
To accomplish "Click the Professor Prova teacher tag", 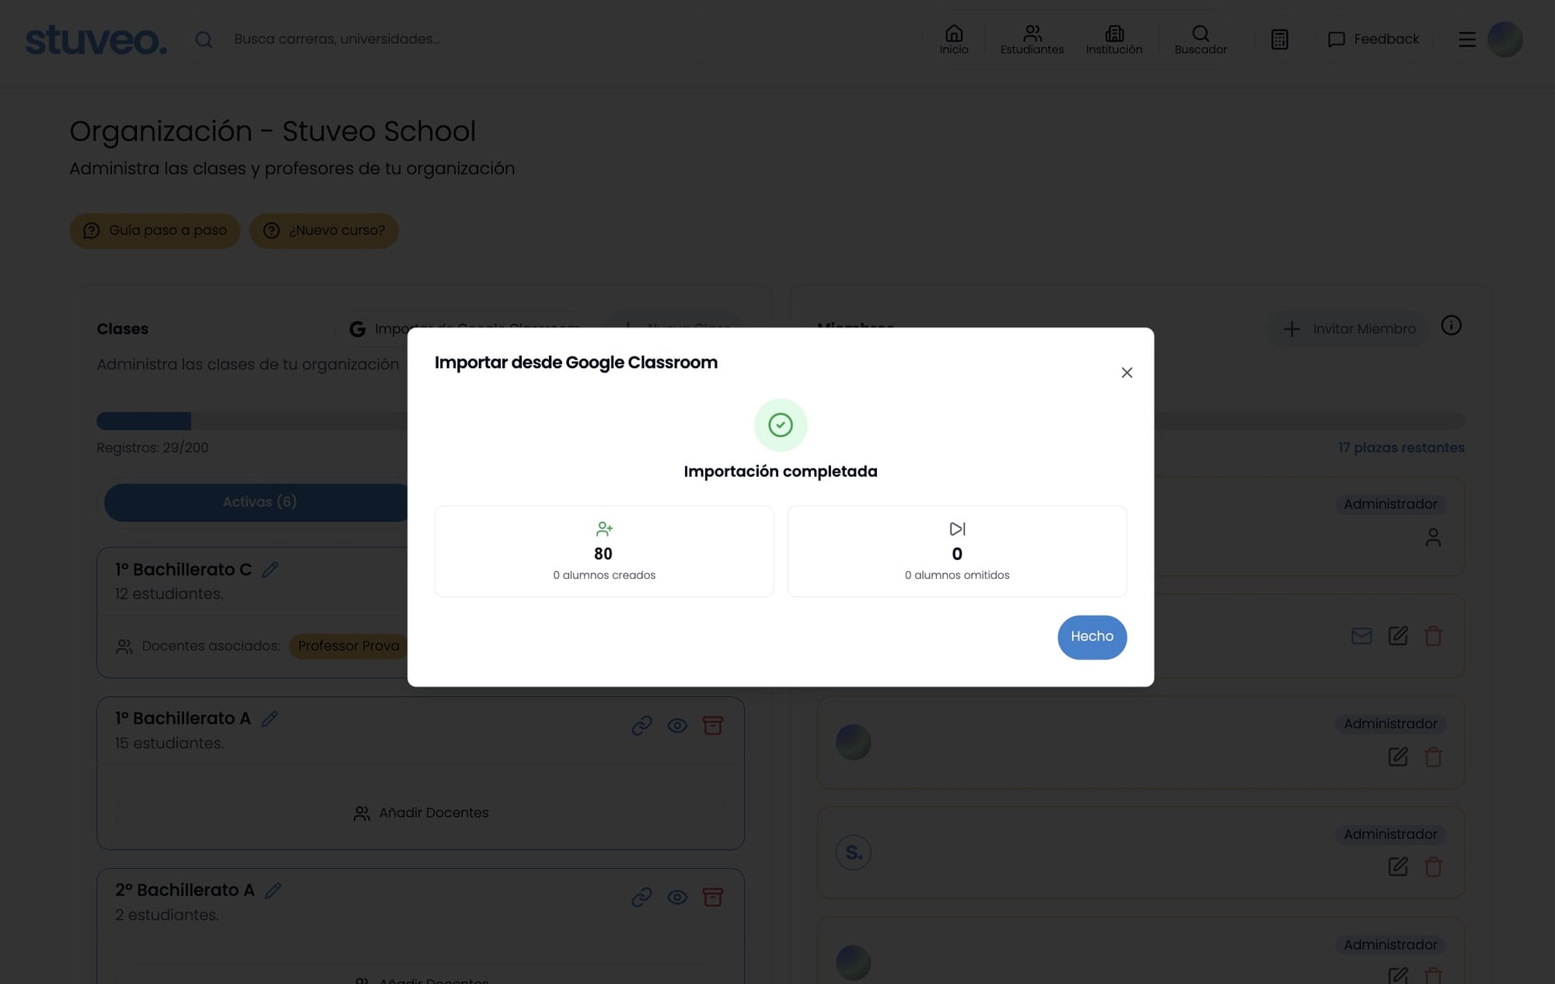I will [x=348, y=646].
